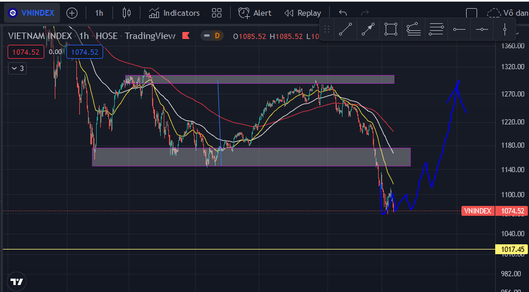
Task: Select the Regression Trend drawing tool
Action: click(x=413, y=29)
